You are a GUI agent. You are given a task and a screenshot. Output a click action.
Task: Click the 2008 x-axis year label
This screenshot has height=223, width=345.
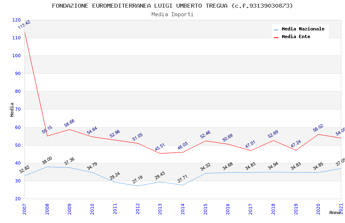(x=47, y=209)
